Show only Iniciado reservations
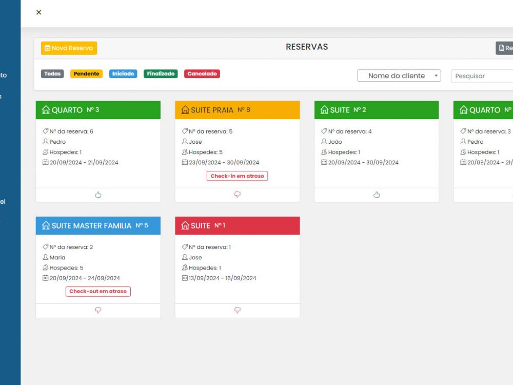Viewport: 513px width, 385px height. point(123,74)
